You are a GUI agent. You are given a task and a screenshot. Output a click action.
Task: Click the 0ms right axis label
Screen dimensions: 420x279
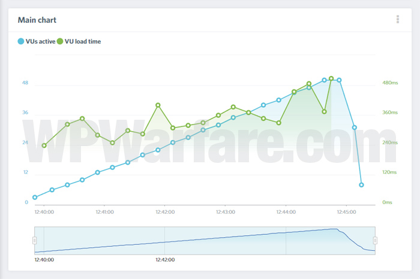coord(387,202)
